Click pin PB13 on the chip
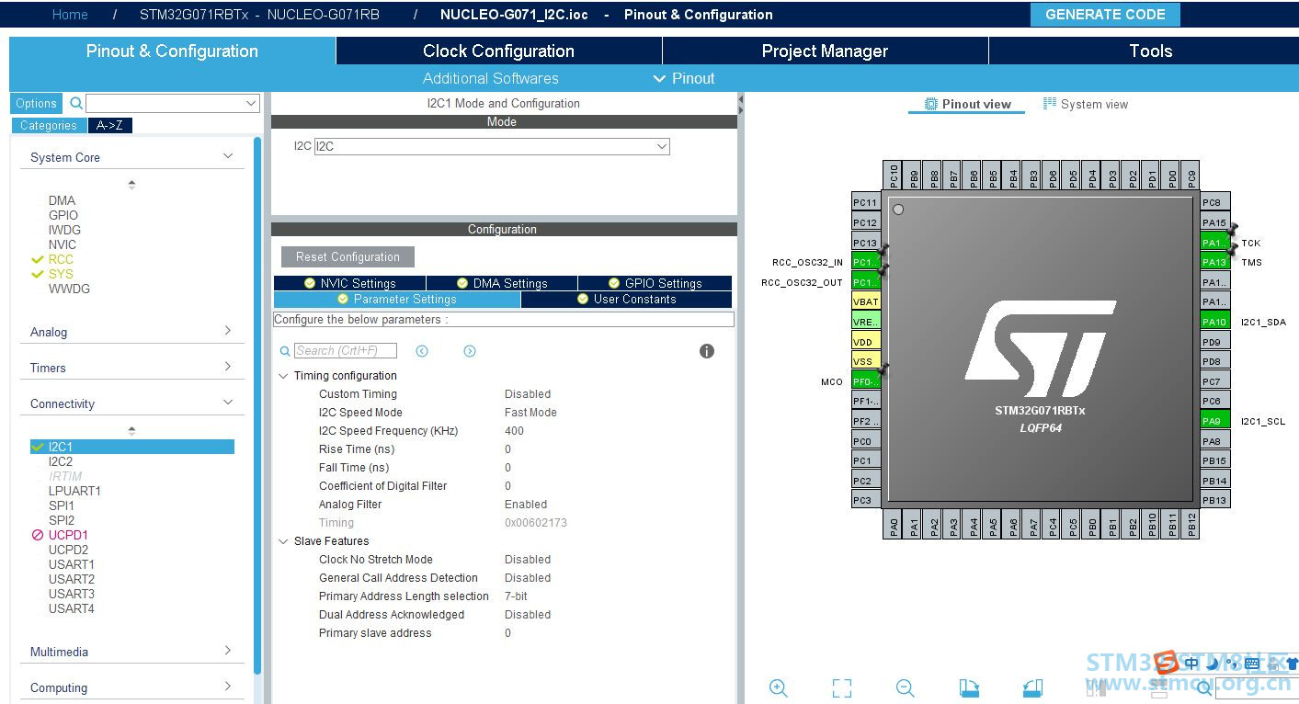The height and width of the screenshot is (704, 1299). coord(1215,500)
